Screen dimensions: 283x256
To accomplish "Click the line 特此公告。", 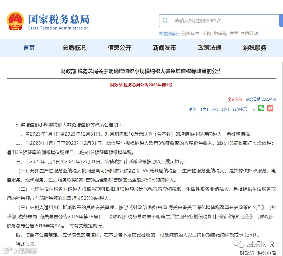I will point(26,244).
